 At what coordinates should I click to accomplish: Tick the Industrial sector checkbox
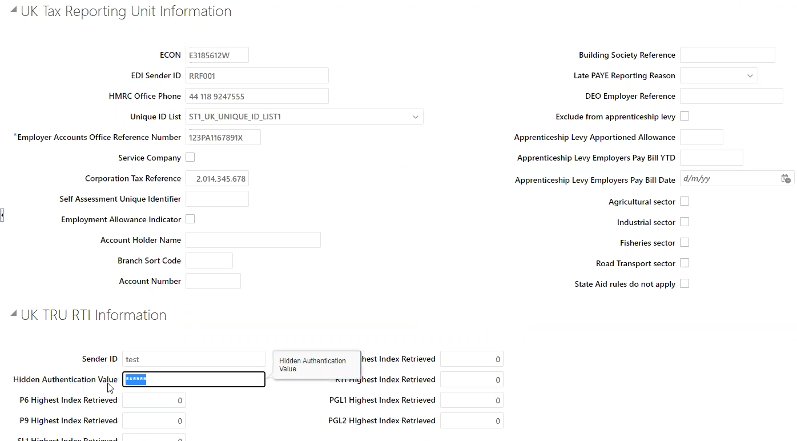point(685,222)
